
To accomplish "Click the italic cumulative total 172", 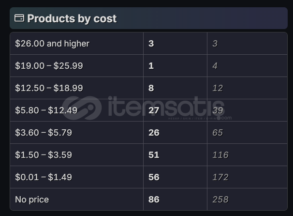I will (220, 177).
